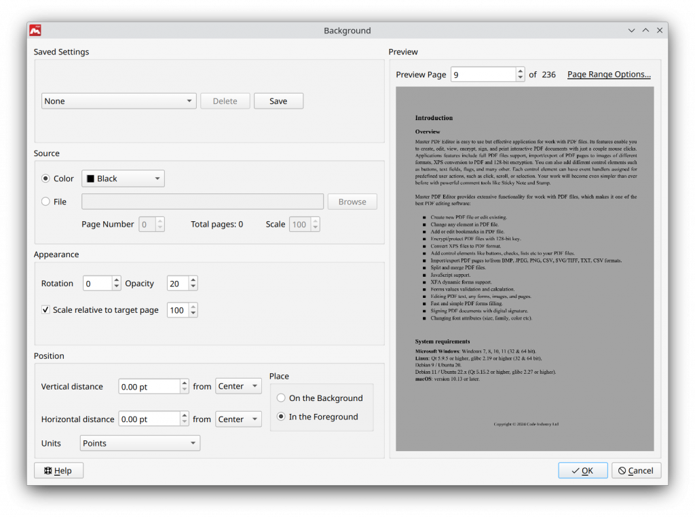Click the Master PDF Editor application icon
Image resolution: width=695 pixels, height=517 pixels.
[x=35, y=30]
